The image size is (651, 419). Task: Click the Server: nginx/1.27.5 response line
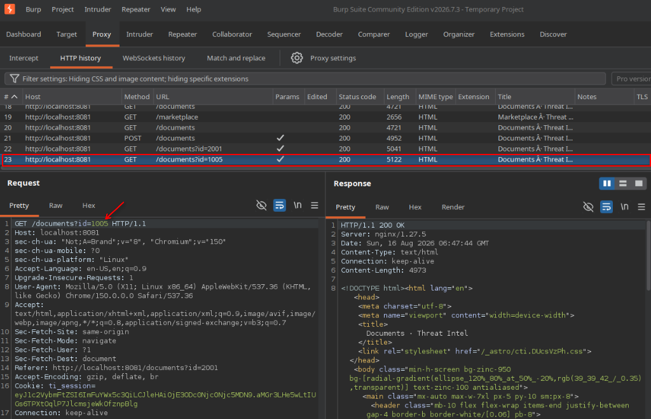pyautogui.click(x=383, y=234)
